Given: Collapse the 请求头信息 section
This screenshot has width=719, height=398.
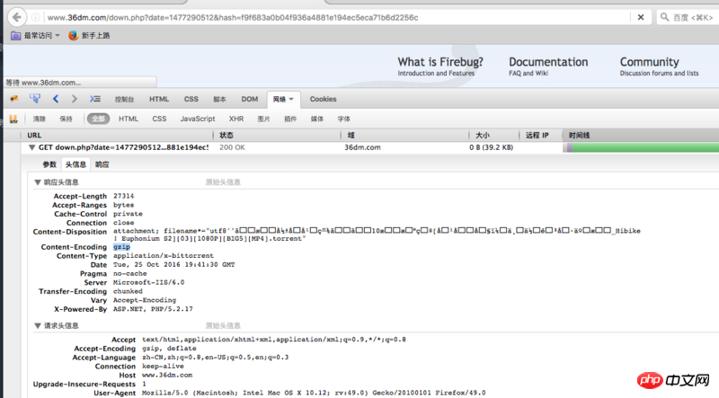Looking at the screenshot, I should coord(38,326).
